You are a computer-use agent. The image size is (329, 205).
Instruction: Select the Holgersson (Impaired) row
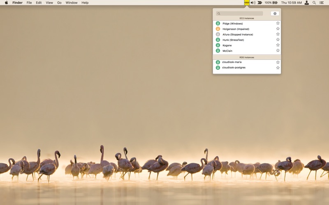tap(247, 29)
